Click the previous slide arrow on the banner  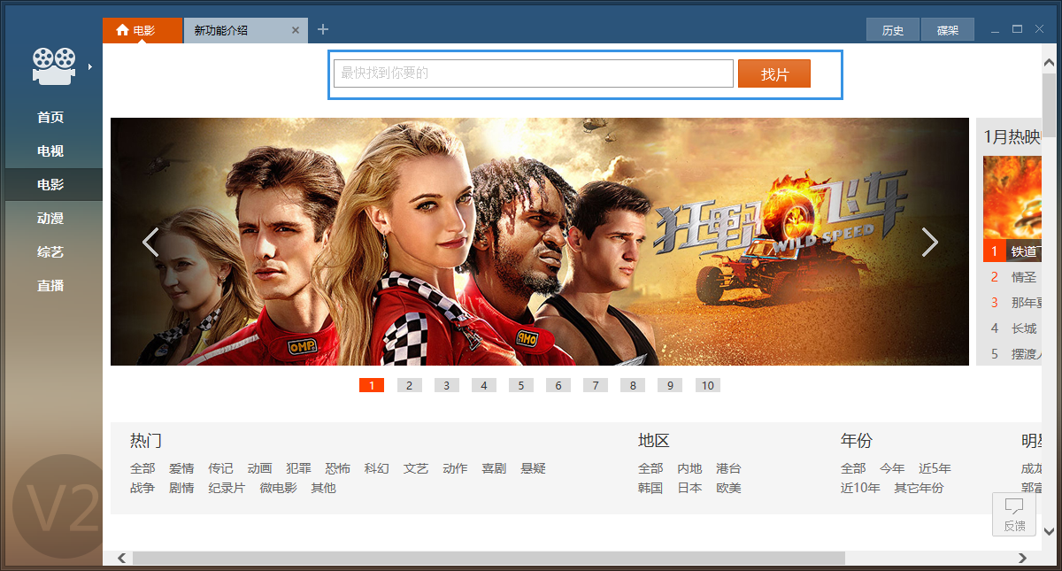pyautogui.click(x=150, y=241)
